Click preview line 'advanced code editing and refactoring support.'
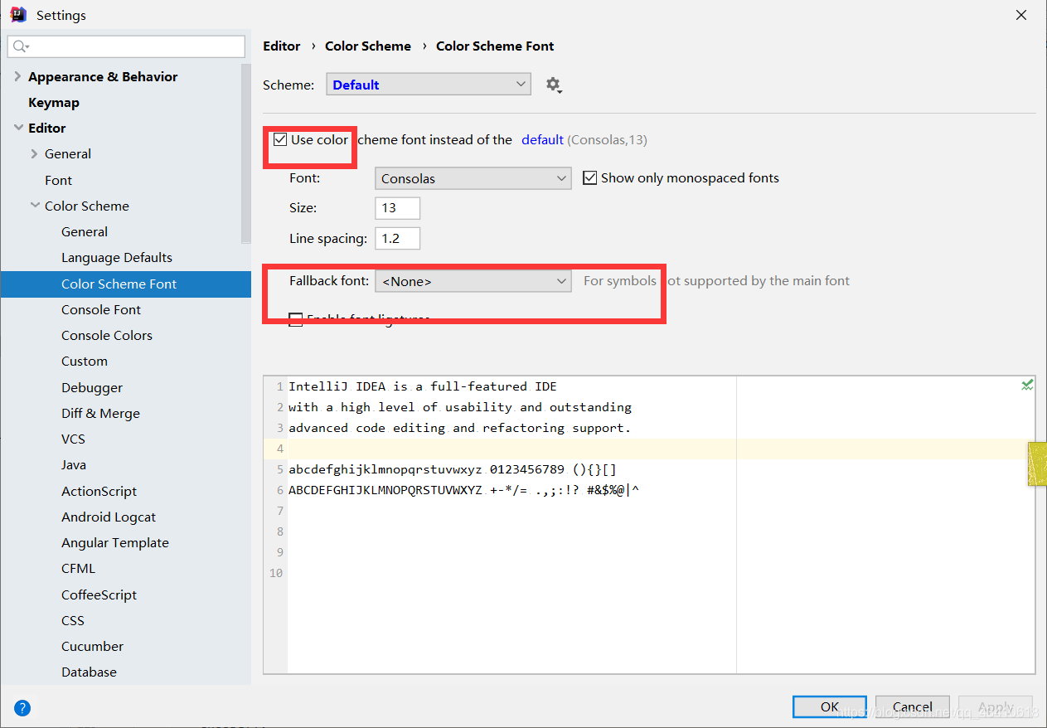Viewport: 1047px width, 728px height. pyautogui.click(x=460, y=428)
